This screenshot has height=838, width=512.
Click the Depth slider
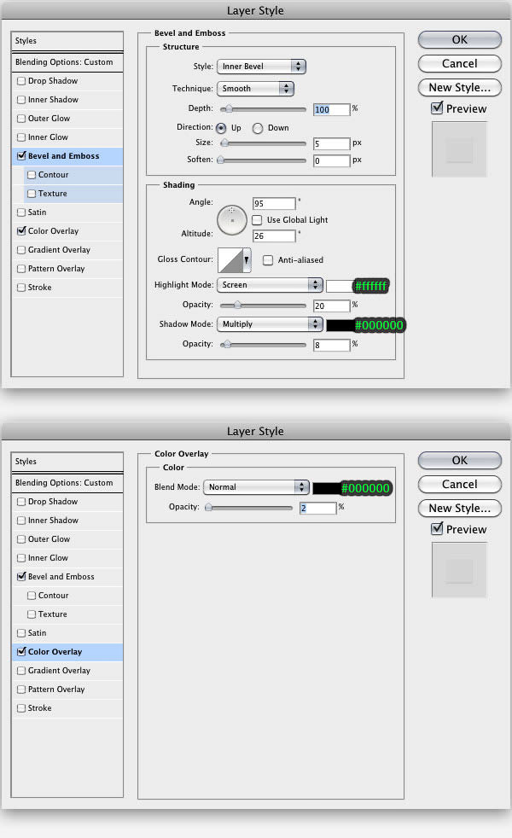[263, 109]
